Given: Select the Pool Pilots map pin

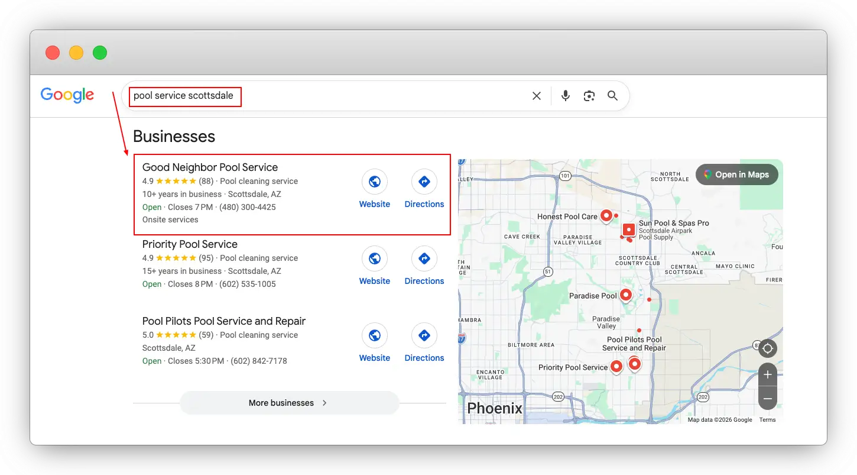Looking at the screenshot, I should coord(635,363).
